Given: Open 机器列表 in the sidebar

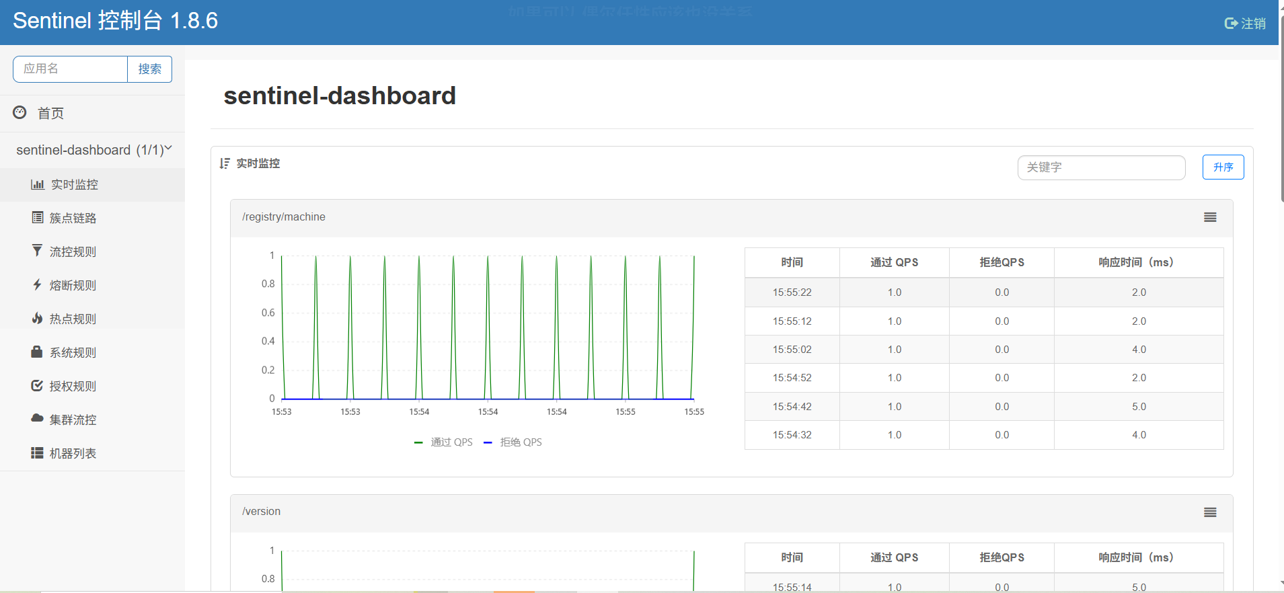Looking at the screenshot, I should pyautogui.click(x=92, y=453).
